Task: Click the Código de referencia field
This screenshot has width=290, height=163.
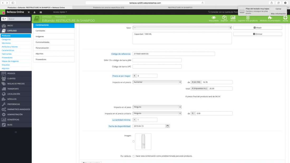Action: (174, 54)
